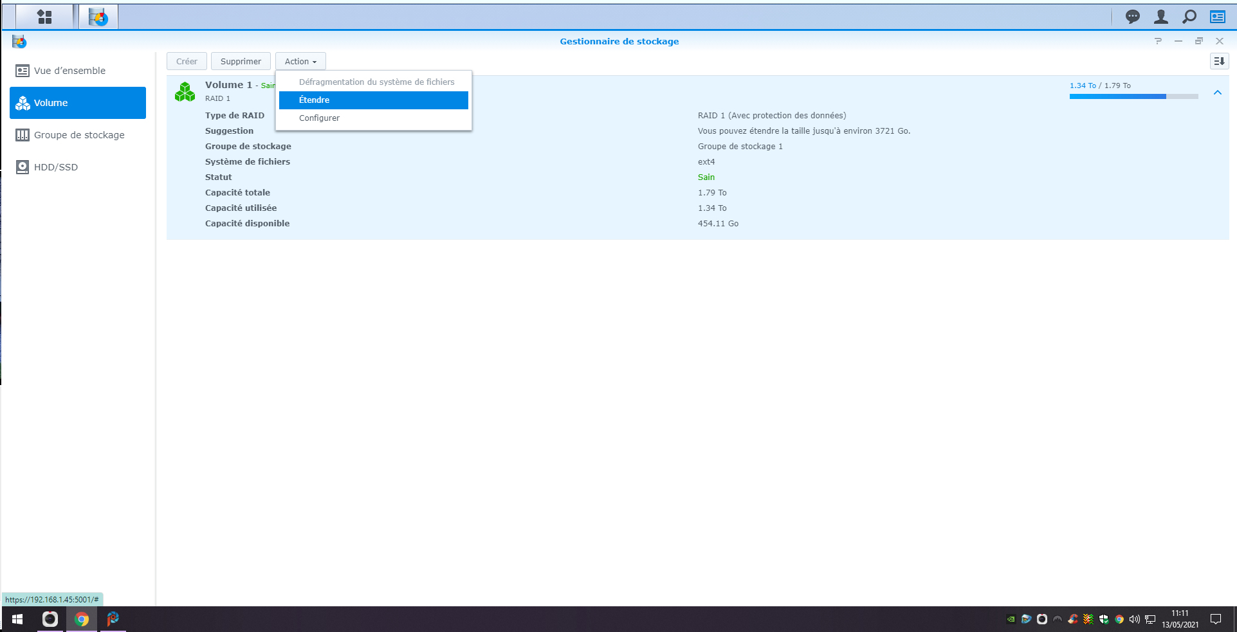
Task: Click the green Volume 1 cubes icon
Action: tap(185, 92)
